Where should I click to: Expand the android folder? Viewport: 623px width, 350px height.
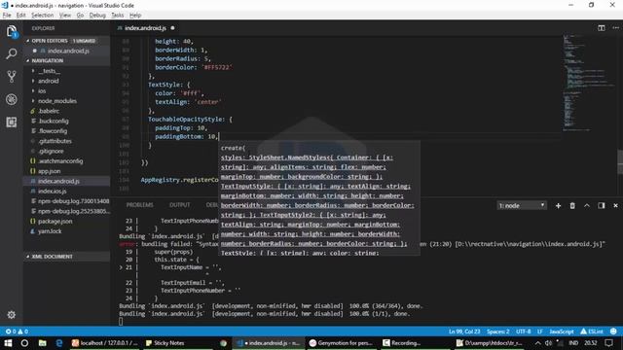pyautogui.click(x=48, y=81)
